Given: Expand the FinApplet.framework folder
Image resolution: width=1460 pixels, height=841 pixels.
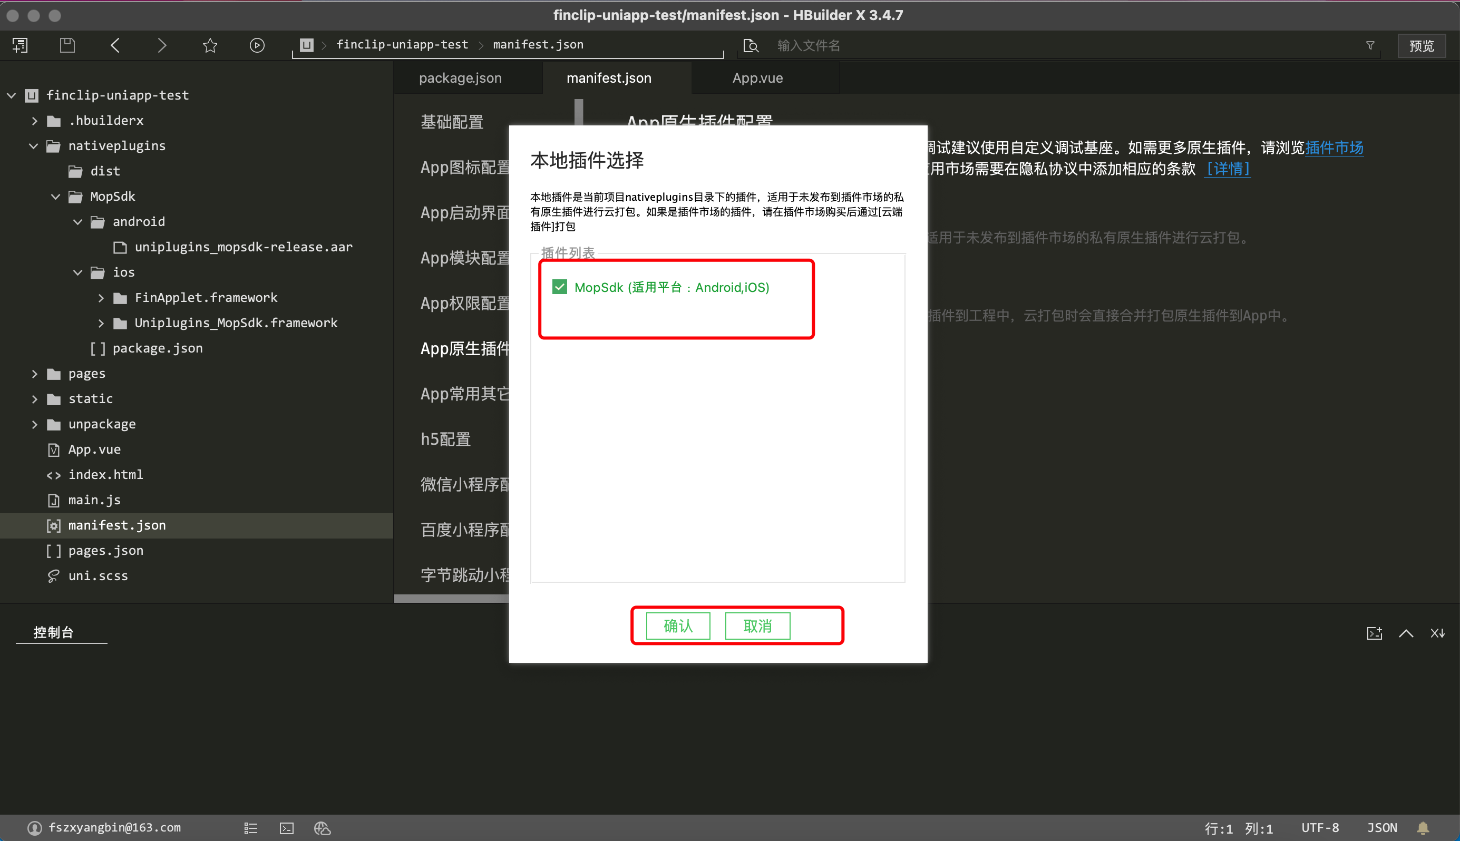Looking at the screenshot, I should [101, 298].
